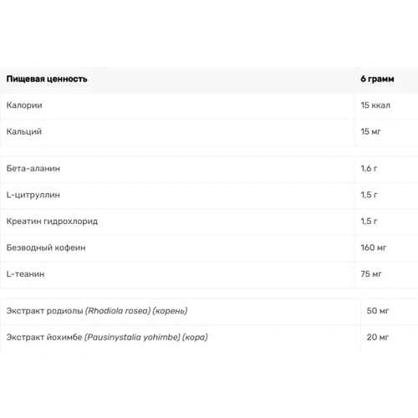
Task: Select the '1,6 г' value cell
Action: [x=369, y=168]
